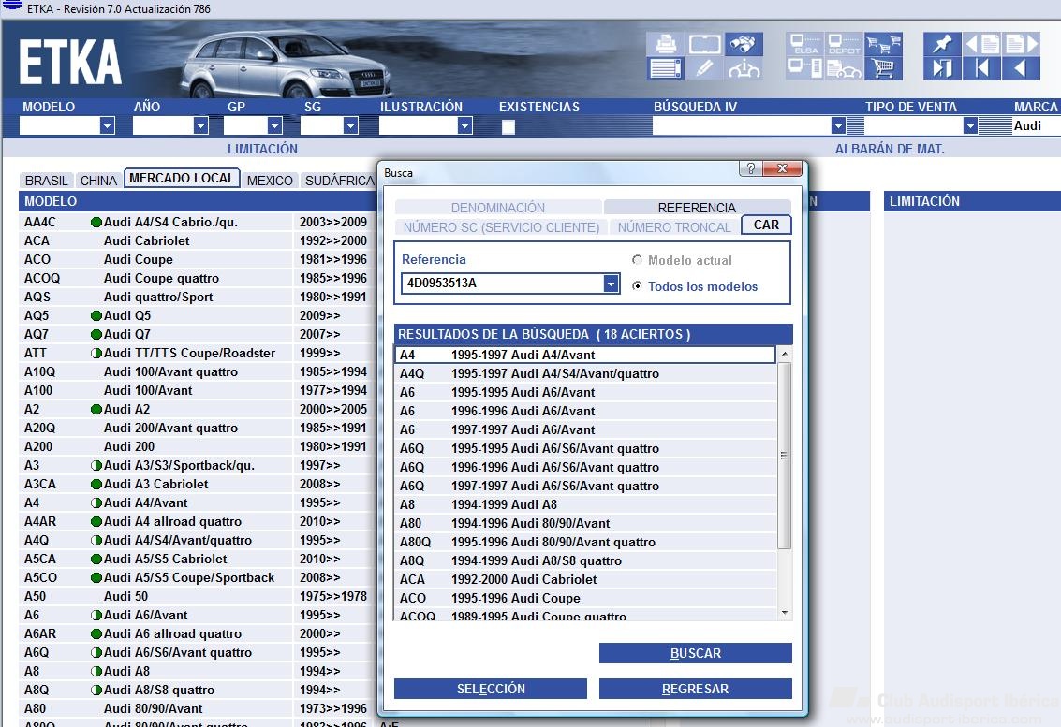The image size is (1061, 727).
Task: Click the results scrollbar thumb
Action: pos(784,456)
